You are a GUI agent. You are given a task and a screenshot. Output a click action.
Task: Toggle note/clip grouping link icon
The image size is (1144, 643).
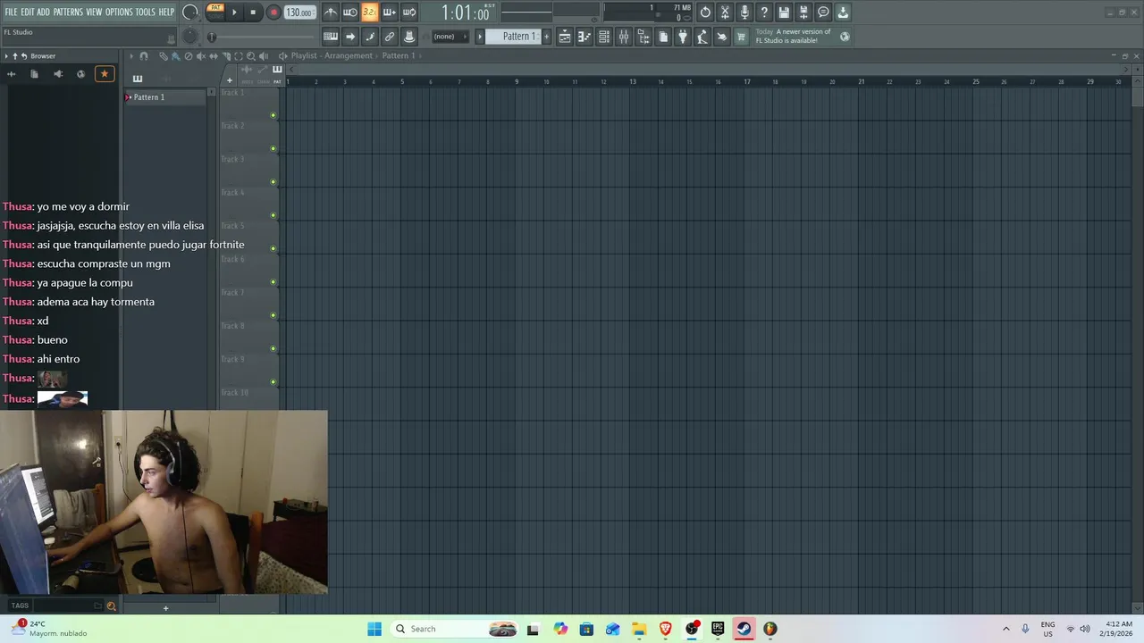coord(390,37)
